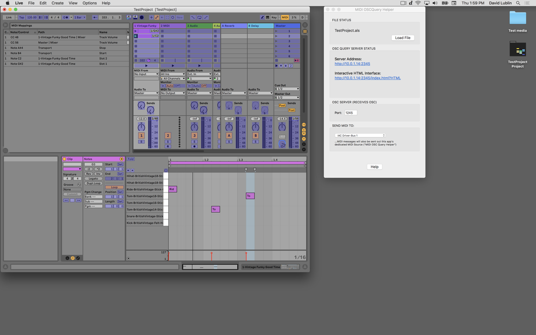Set 3 Audio track monitor to Auto

coord(196,86)
